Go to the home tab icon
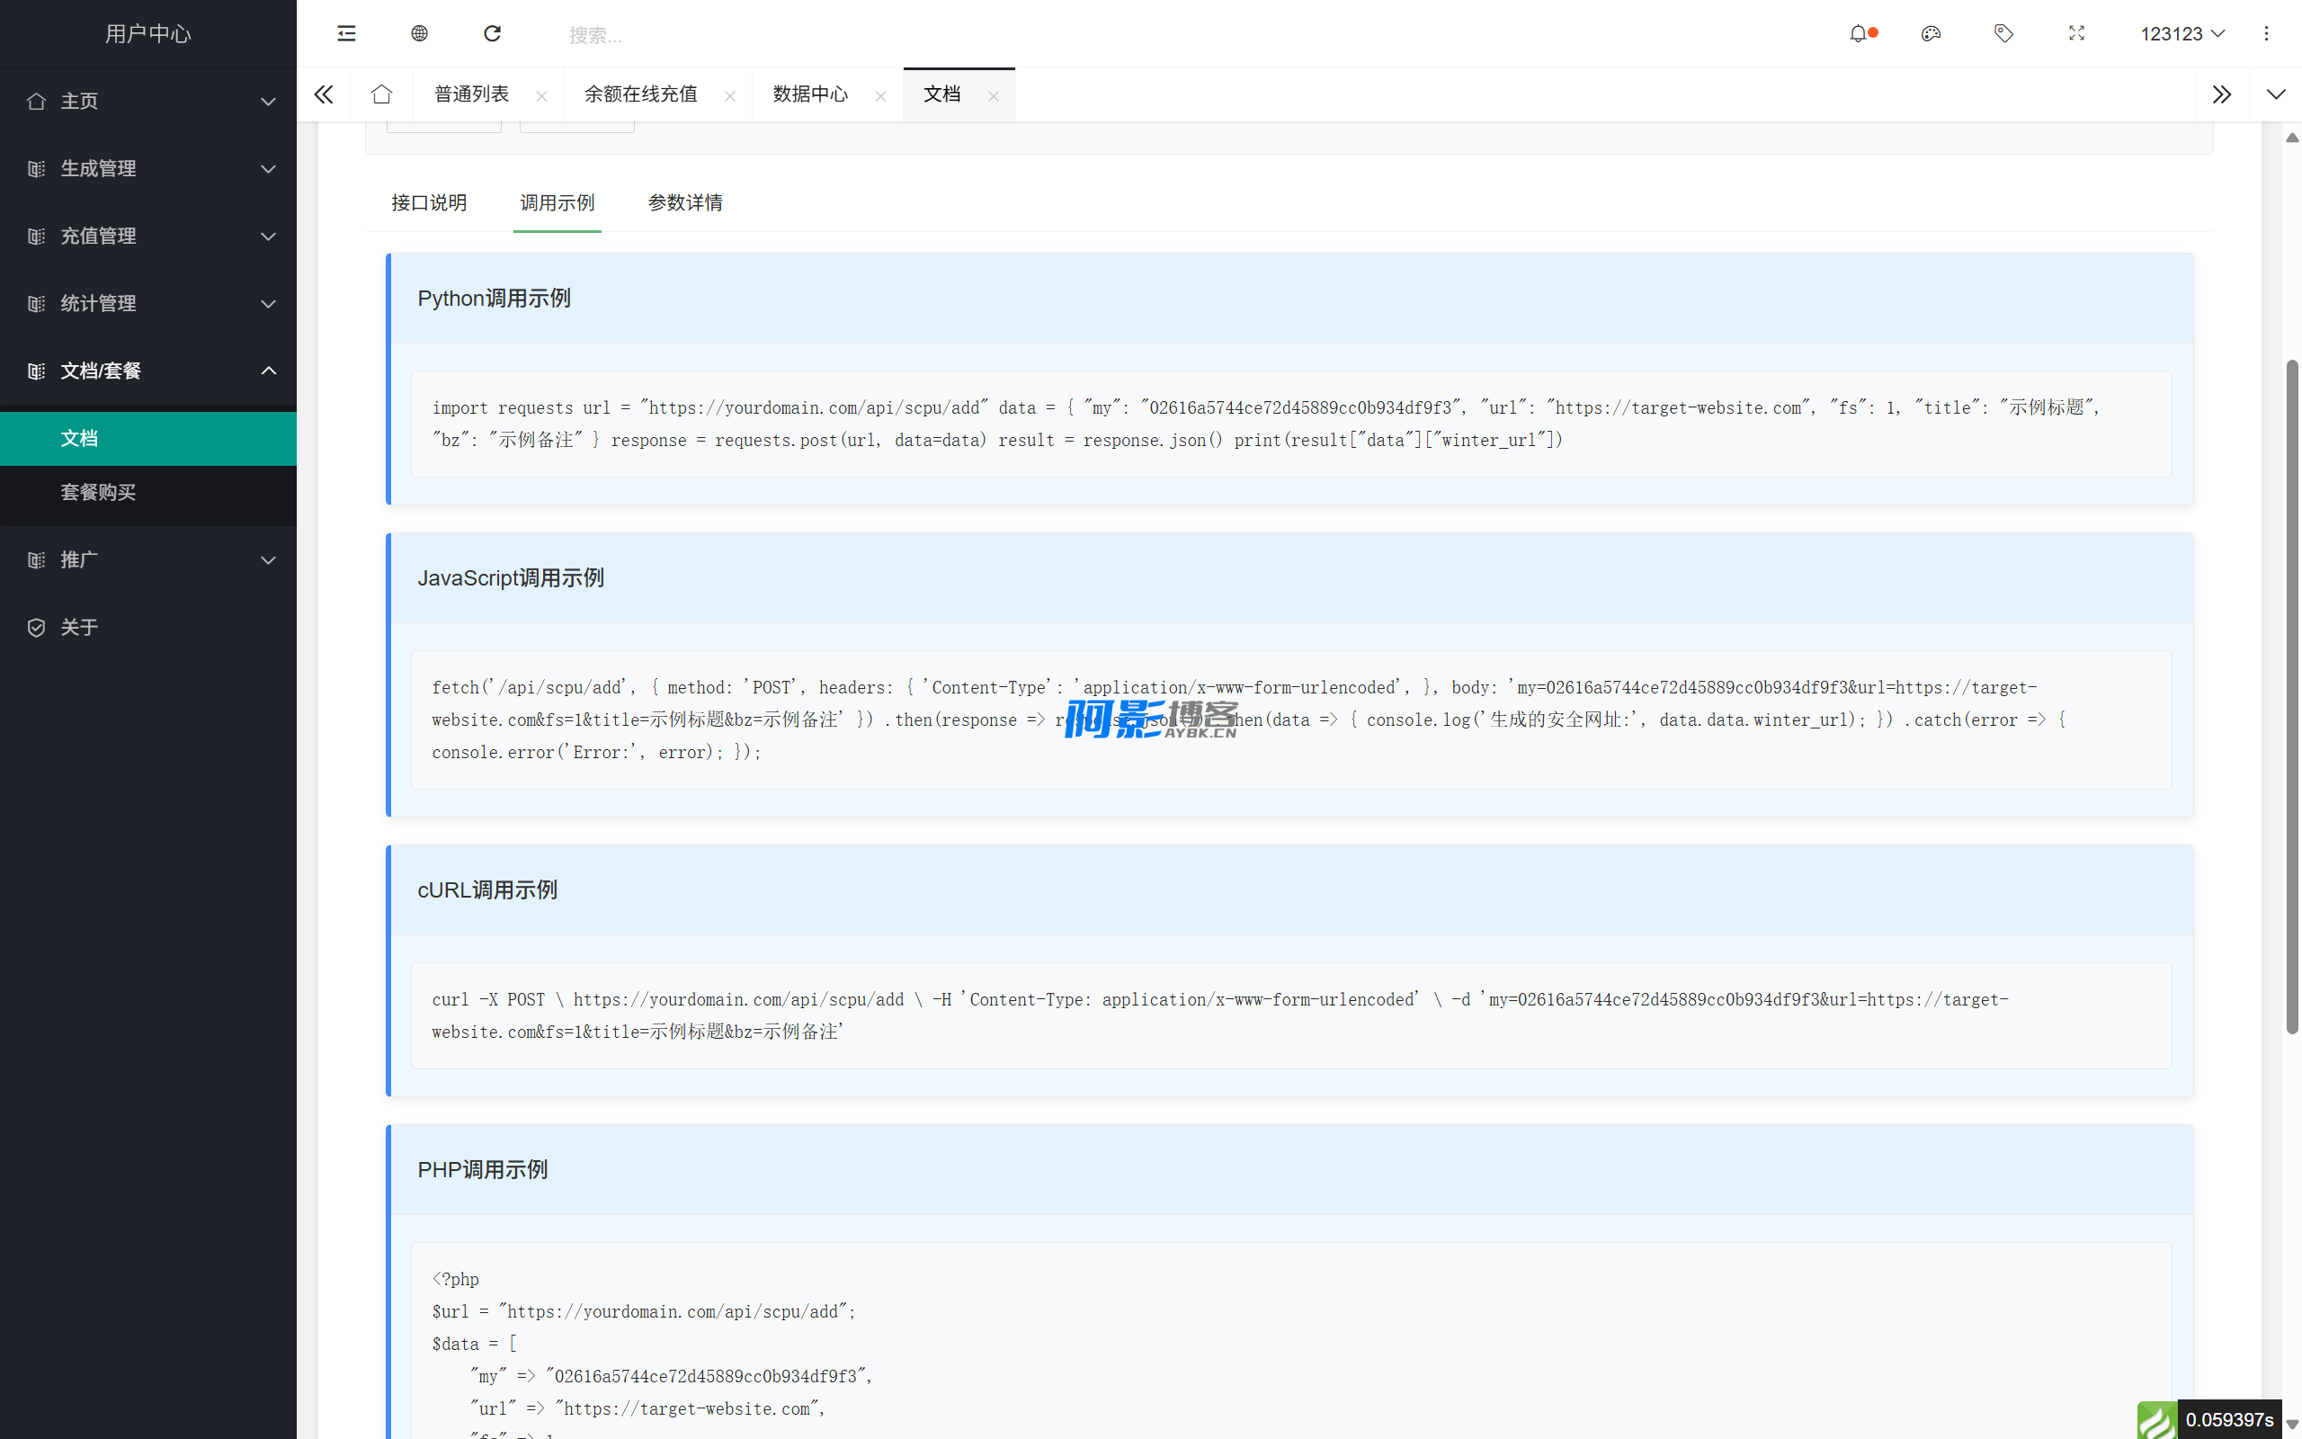 click(381, 94)
